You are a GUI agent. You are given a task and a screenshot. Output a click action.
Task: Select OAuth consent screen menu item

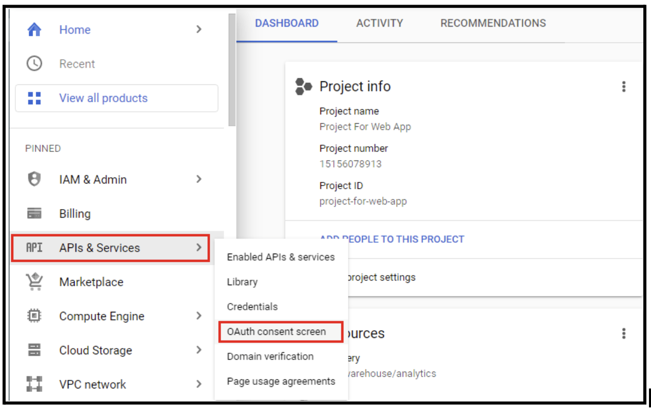[x=276, y=332]
